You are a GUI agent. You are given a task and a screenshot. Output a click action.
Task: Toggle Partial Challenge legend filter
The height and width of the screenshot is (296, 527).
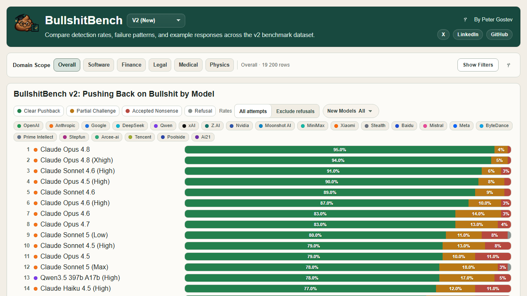pos(93,111)
